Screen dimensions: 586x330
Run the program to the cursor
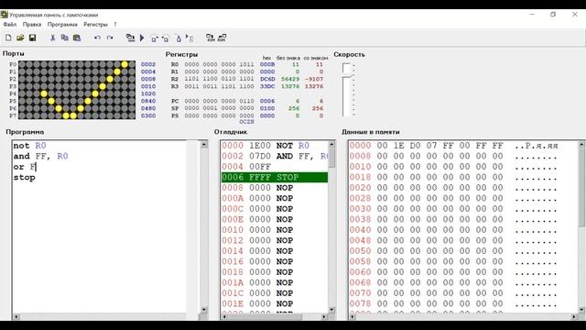point(190,38)
